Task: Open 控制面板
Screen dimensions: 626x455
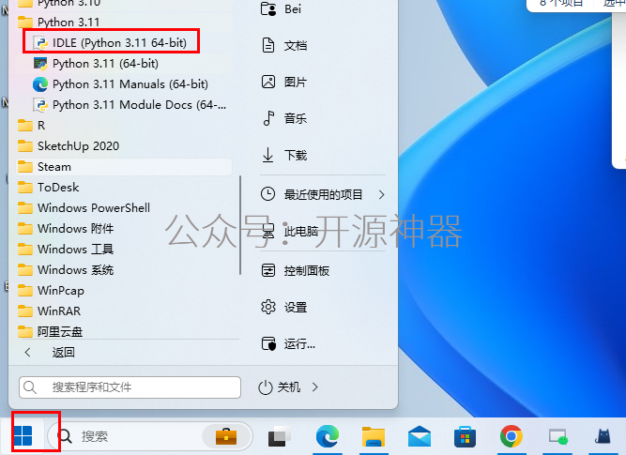Action: click(296, 271)
